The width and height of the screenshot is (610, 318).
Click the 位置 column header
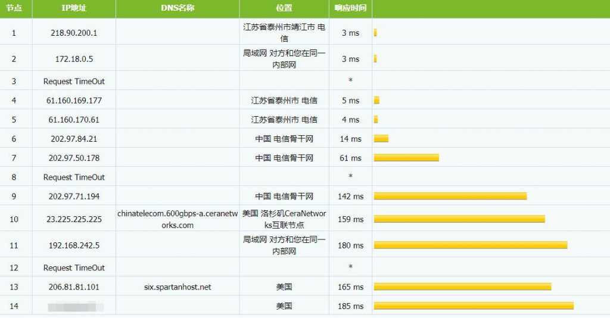tap(284, 8)
